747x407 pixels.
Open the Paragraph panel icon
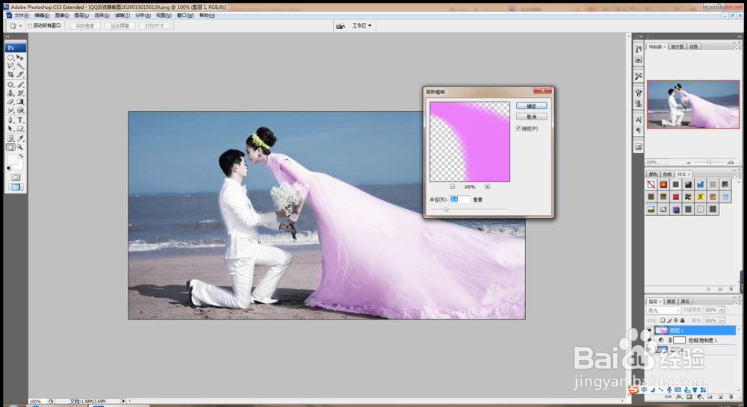[639, 131]
